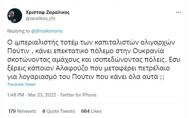190x118 pixels.
Task: Open the 1:48 PM timestamp link
Action: [x=16, y=95]
